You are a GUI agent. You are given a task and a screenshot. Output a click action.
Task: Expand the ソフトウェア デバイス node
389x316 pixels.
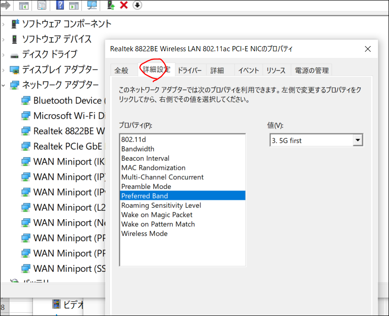click(3, 39)
